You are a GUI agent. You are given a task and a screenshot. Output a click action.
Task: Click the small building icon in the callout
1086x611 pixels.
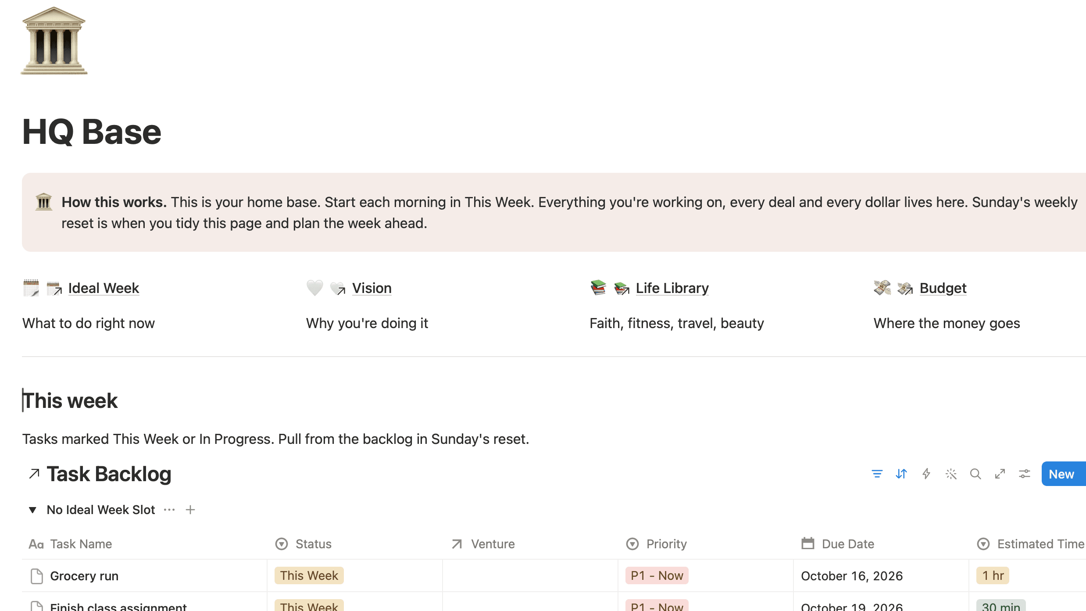click(43, 202)
